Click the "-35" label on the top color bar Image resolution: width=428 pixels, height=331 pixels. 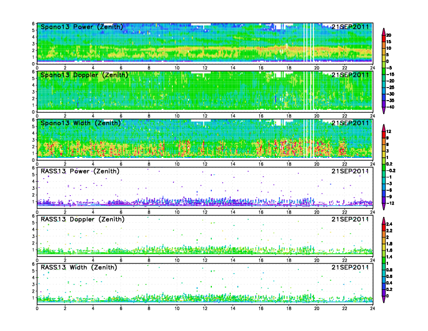390,101
